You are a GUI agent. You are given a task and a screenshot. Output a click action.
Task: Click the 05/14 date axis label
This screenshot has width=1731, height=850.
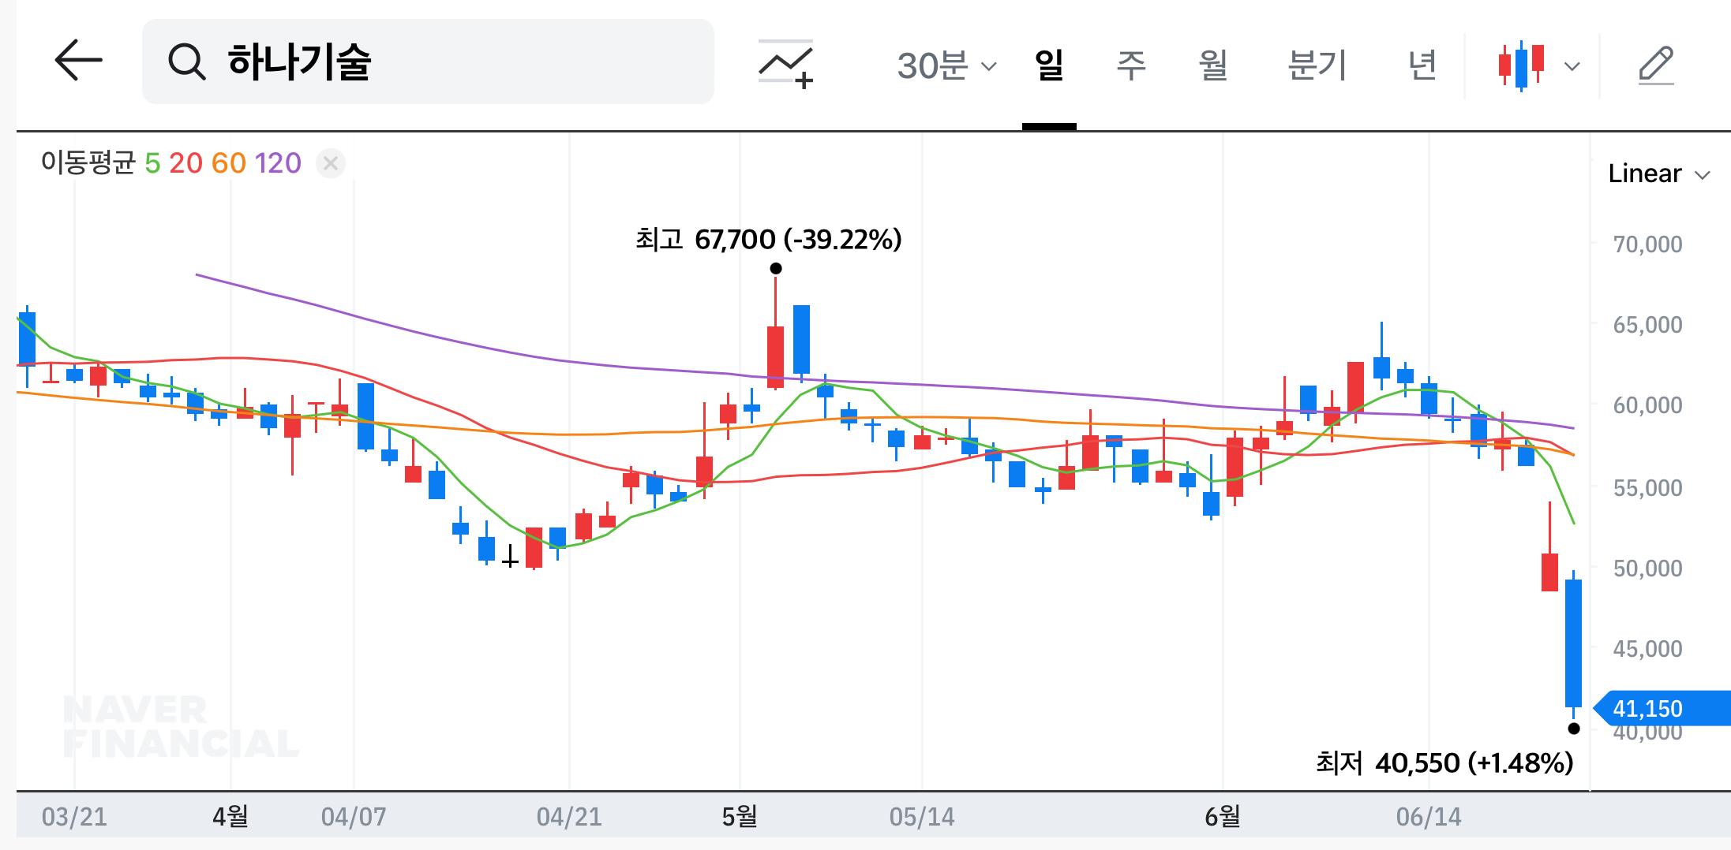[922, 817]
